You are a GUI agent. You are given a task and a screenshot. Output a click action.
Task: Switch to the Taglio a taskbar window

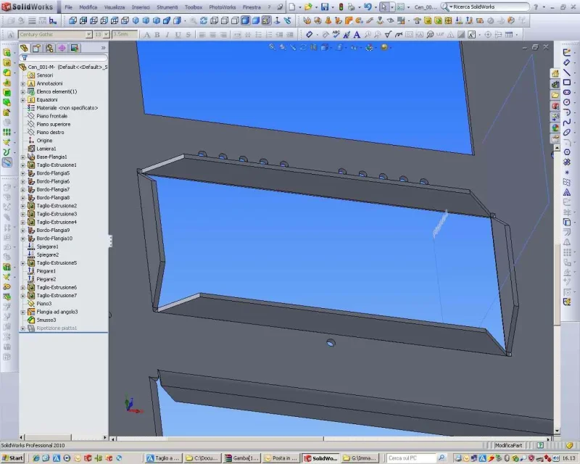[x=162, y=458]
